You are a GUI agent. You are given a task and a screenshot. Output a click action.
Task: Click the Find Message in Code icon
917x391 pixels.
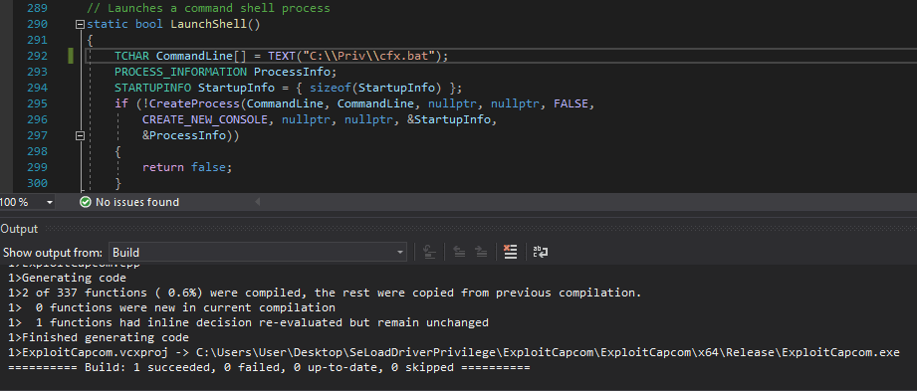click(x=430, y=253)
